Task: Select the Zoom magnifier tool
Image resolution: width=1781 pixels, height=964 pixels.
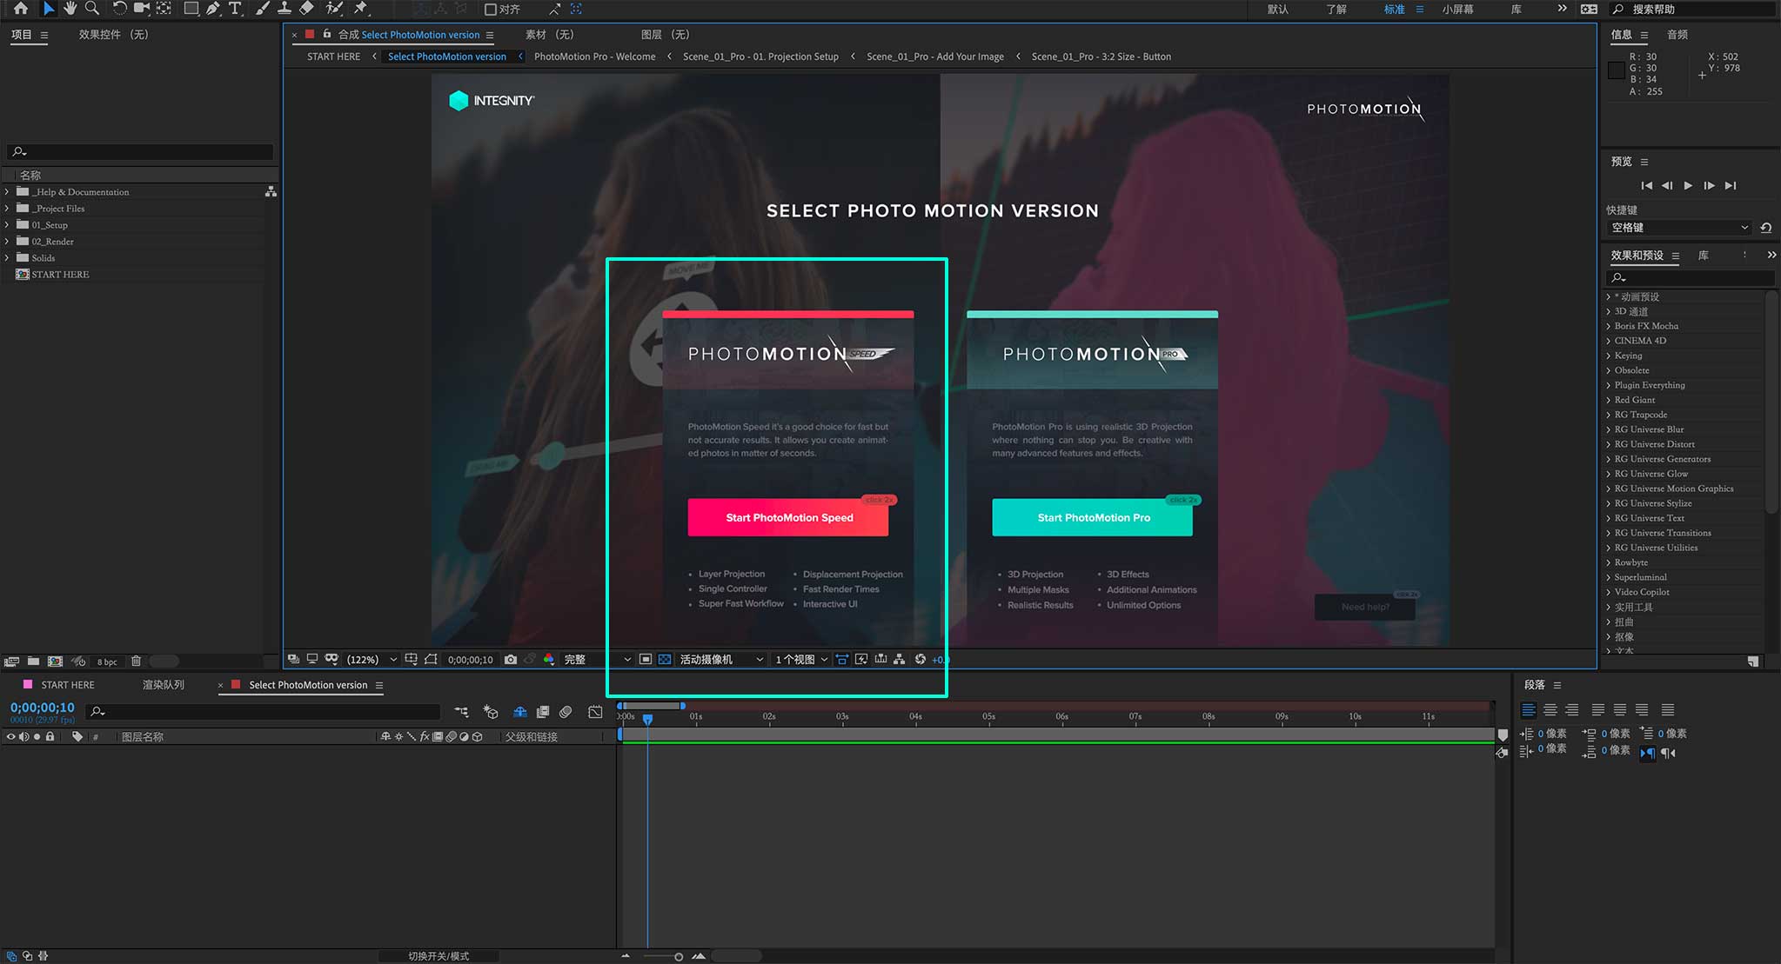Action: point(92,9)
